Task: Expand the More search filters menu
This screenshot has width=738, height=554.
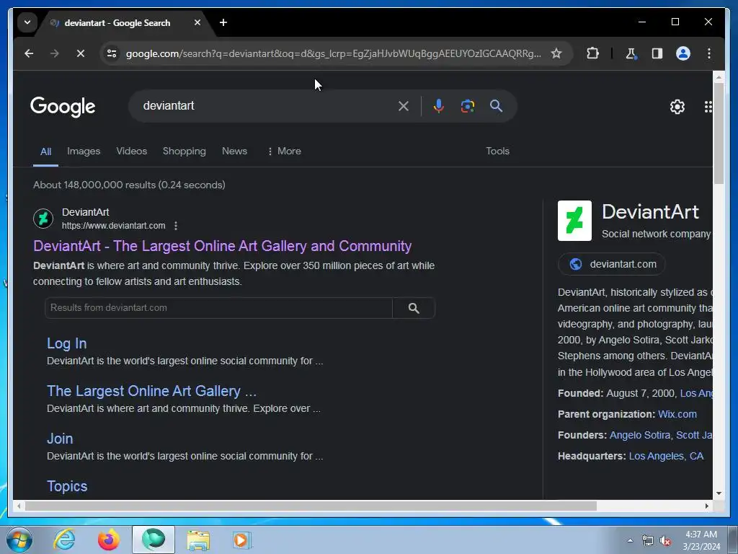Action: [284, 151]
